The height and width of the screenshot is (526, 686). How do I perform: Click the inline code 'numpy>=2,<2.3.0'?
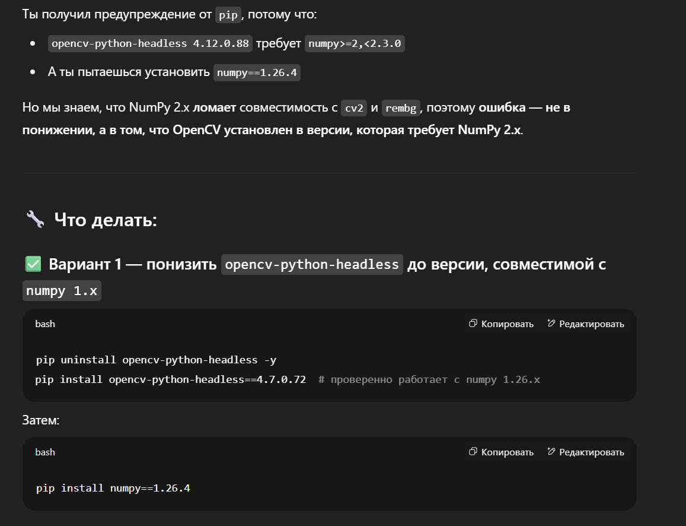pyautogui.click(x=355, y=43)
